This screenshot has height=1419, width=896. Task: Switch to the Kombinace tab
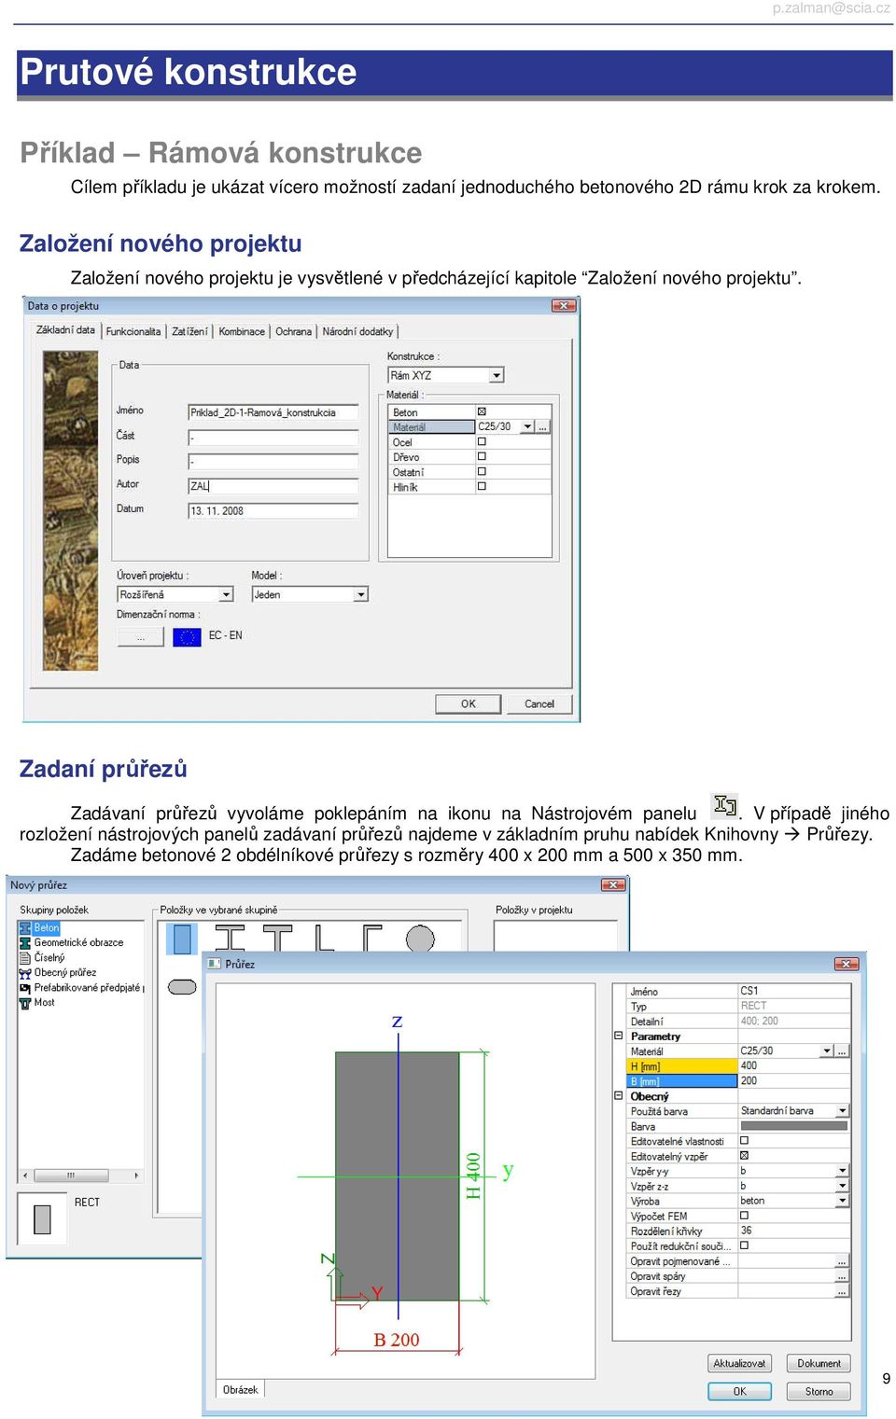242,331
